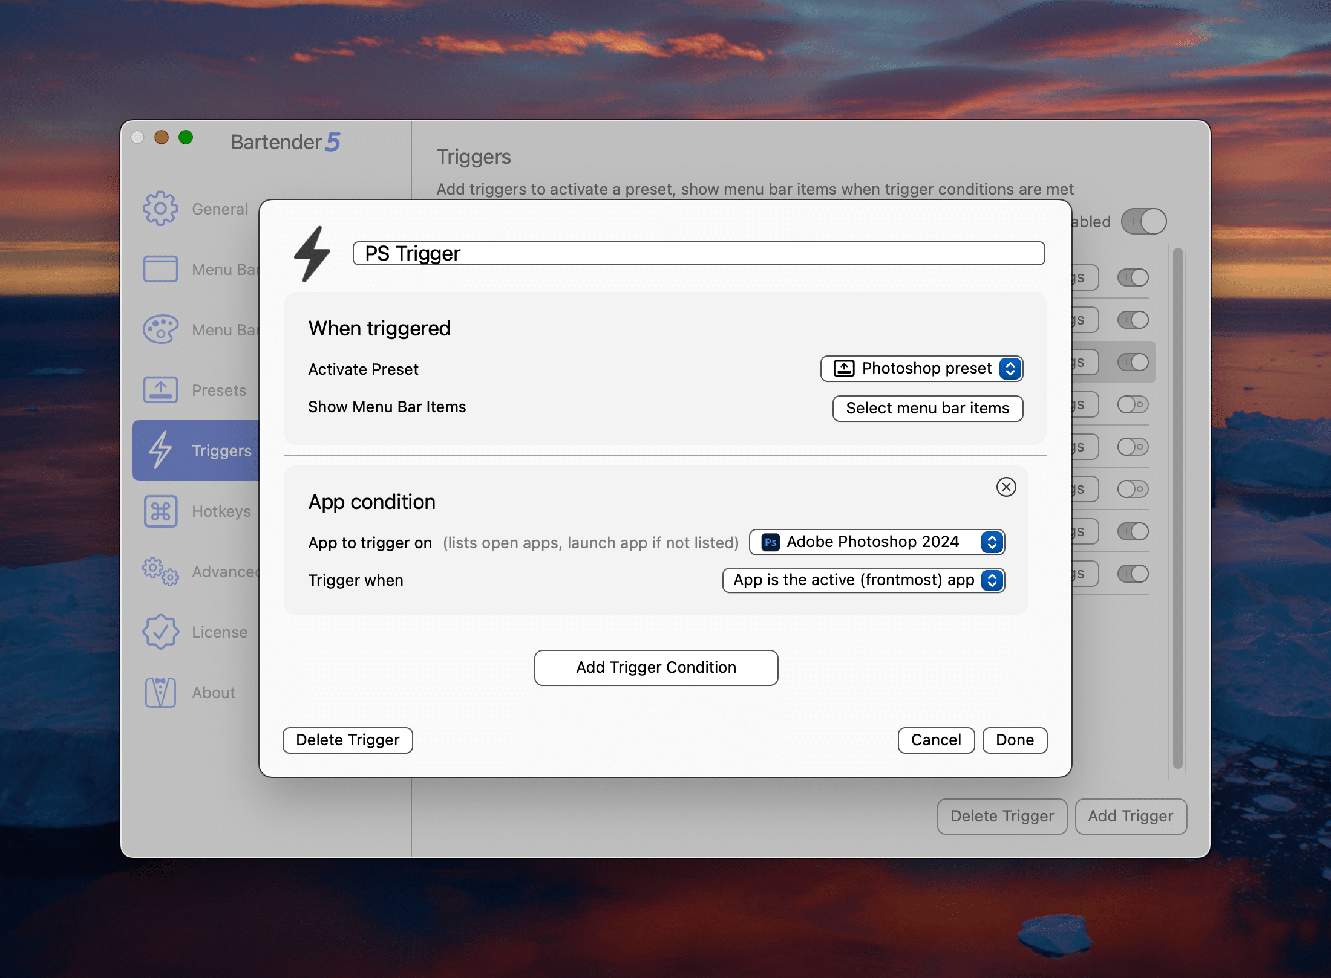This screenshot has height=978, width=1331.
Task: Click the General gear icon in sidebar
Action: [160, 209]
